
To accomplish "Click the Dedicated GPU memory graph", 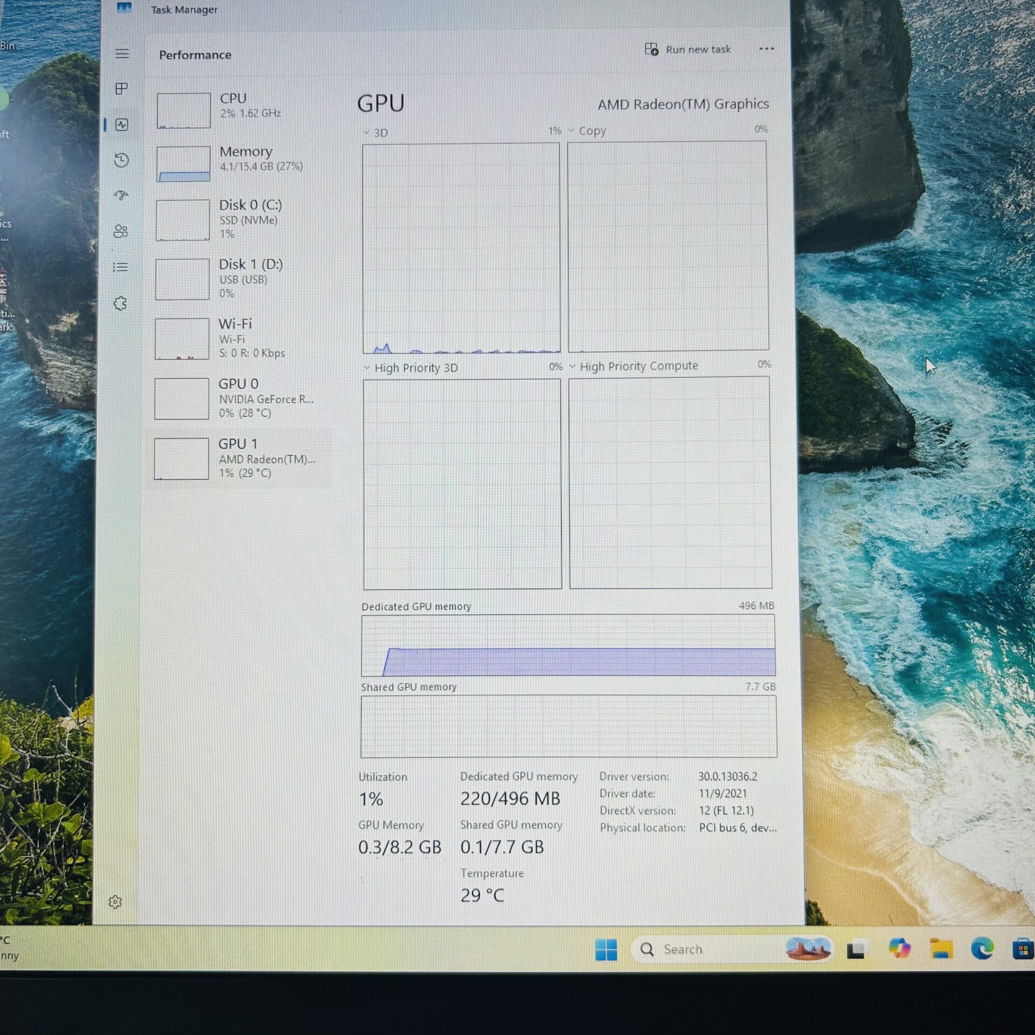I will click(569, 645).
